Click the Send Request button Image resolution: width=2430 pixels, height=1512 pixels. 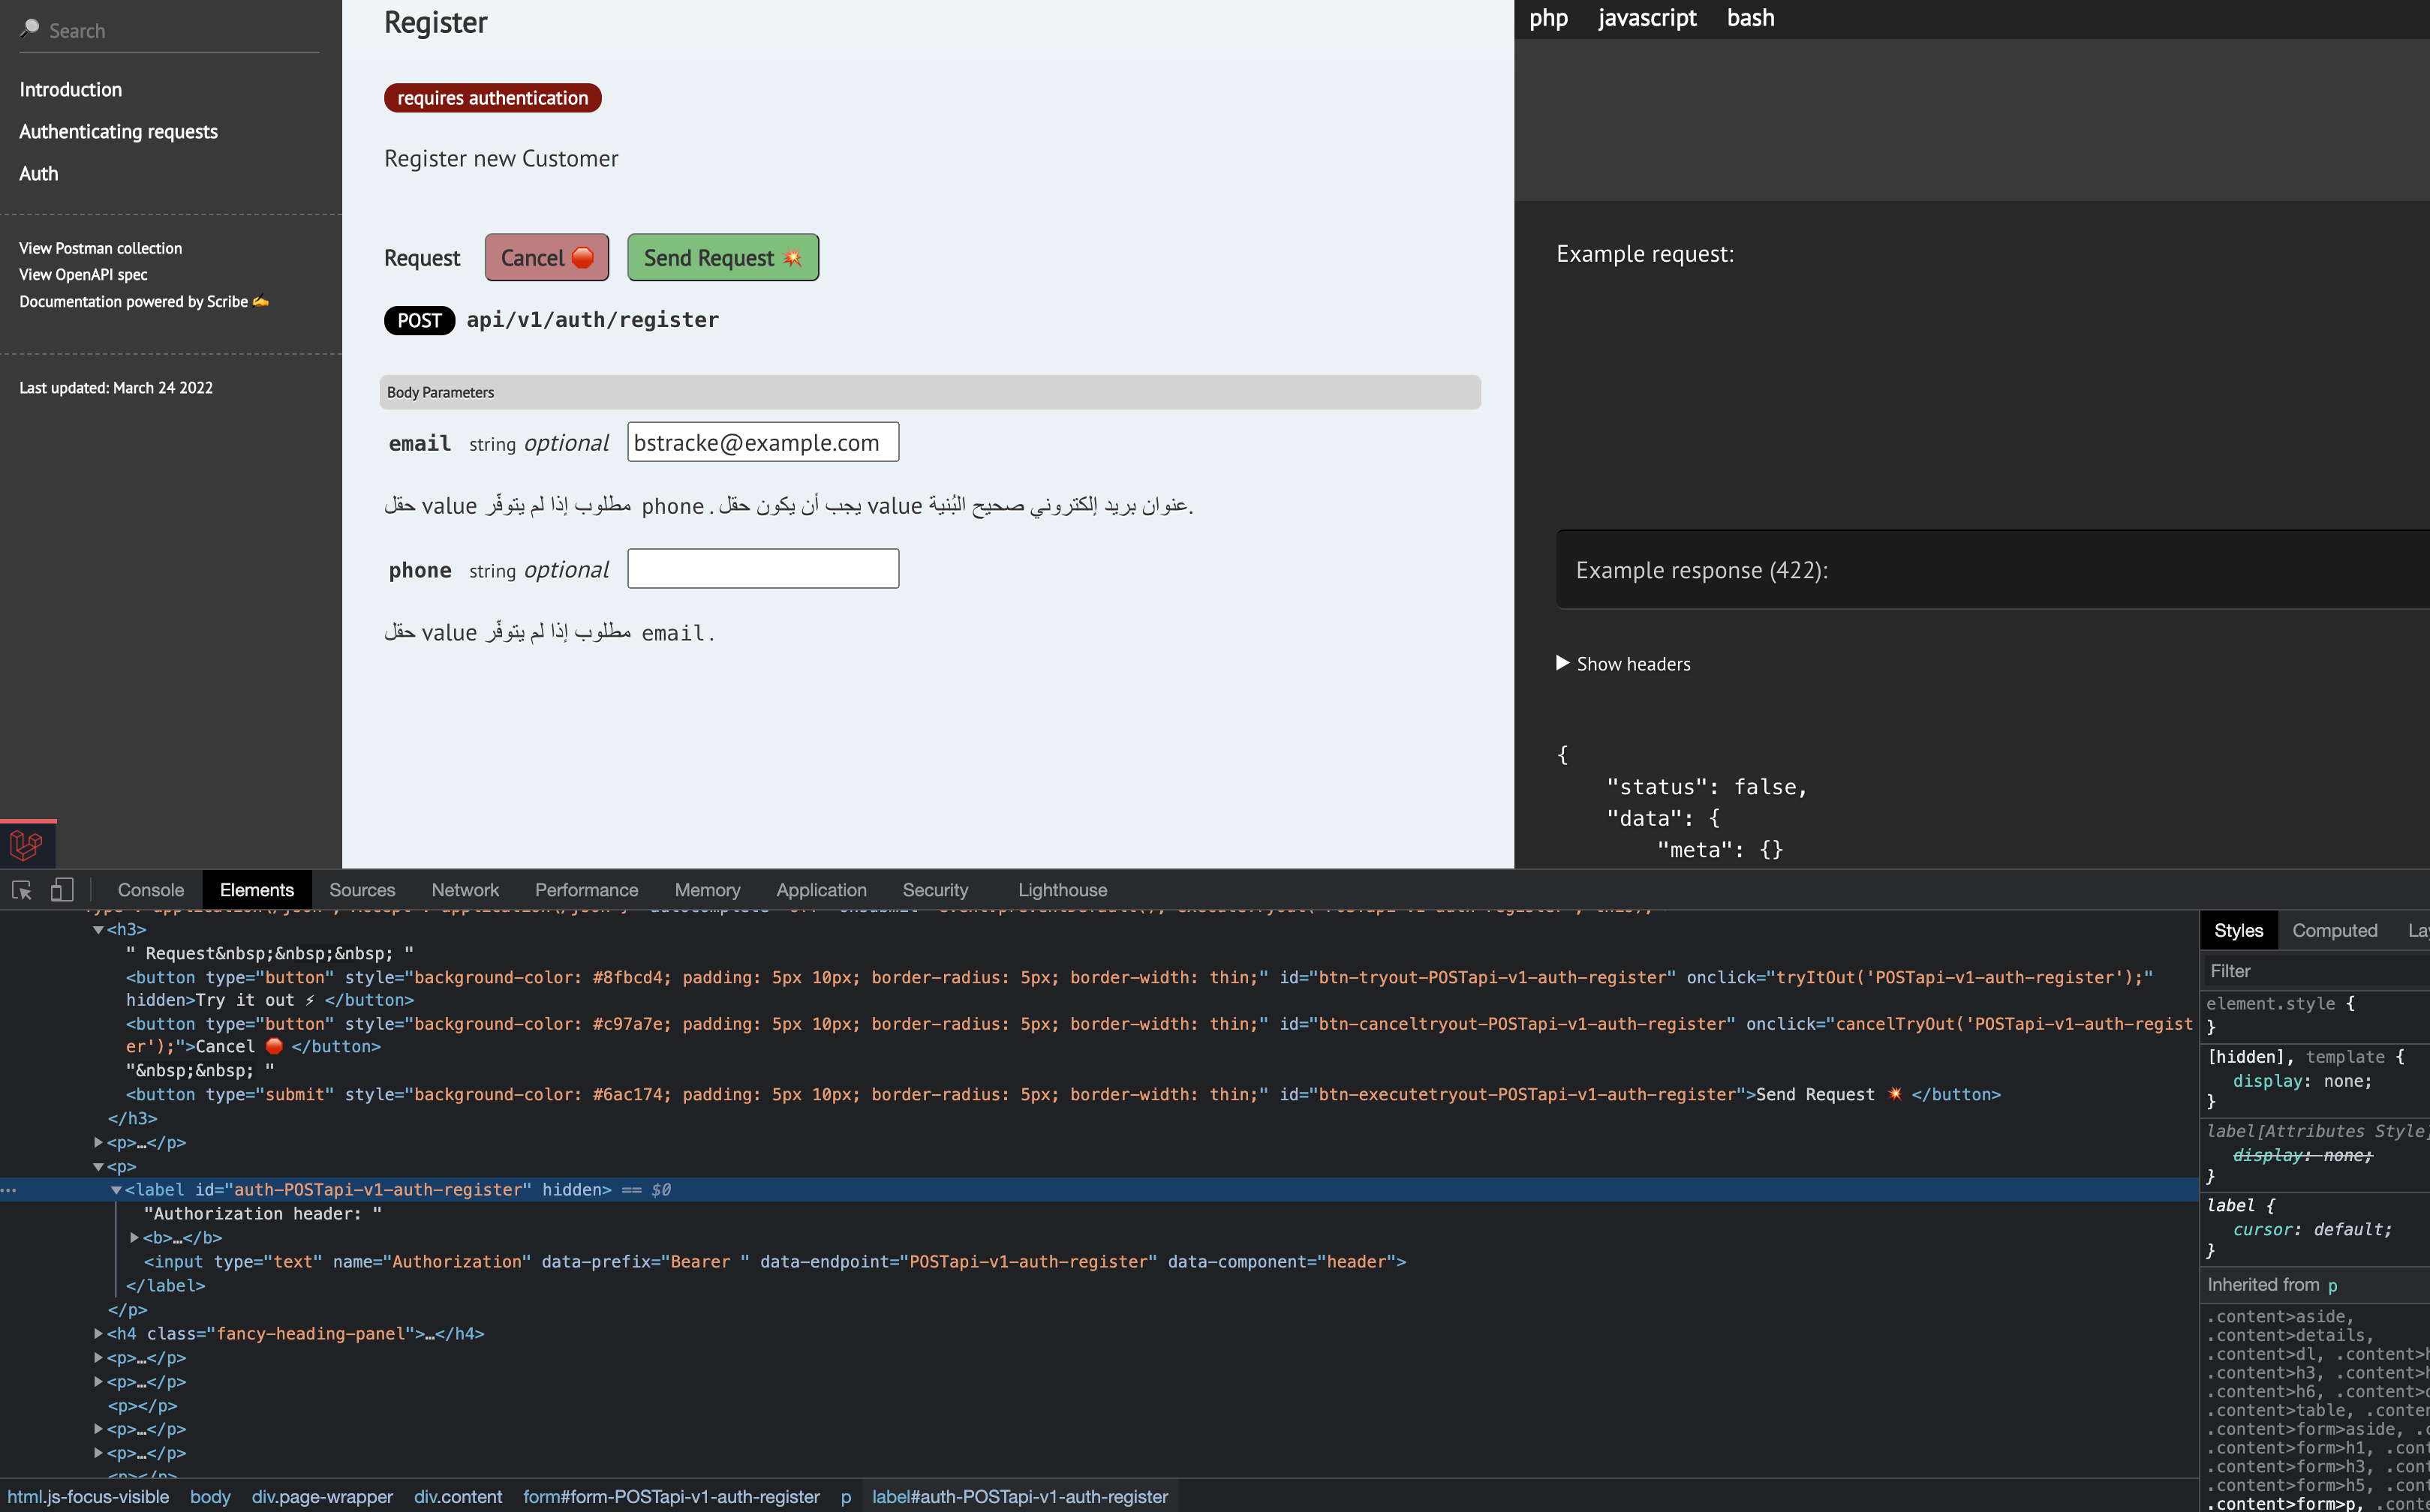click(x=721, y=257)
